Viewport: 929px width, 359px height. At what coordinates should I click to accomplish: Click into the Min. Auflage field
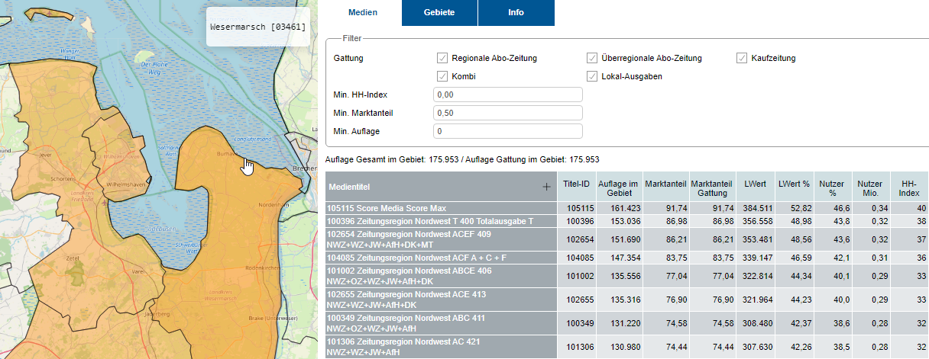(507, 131)
